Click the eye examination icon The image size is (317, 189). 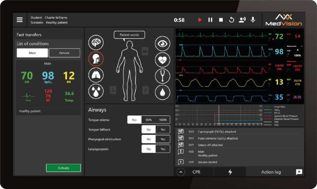(162, 43)
